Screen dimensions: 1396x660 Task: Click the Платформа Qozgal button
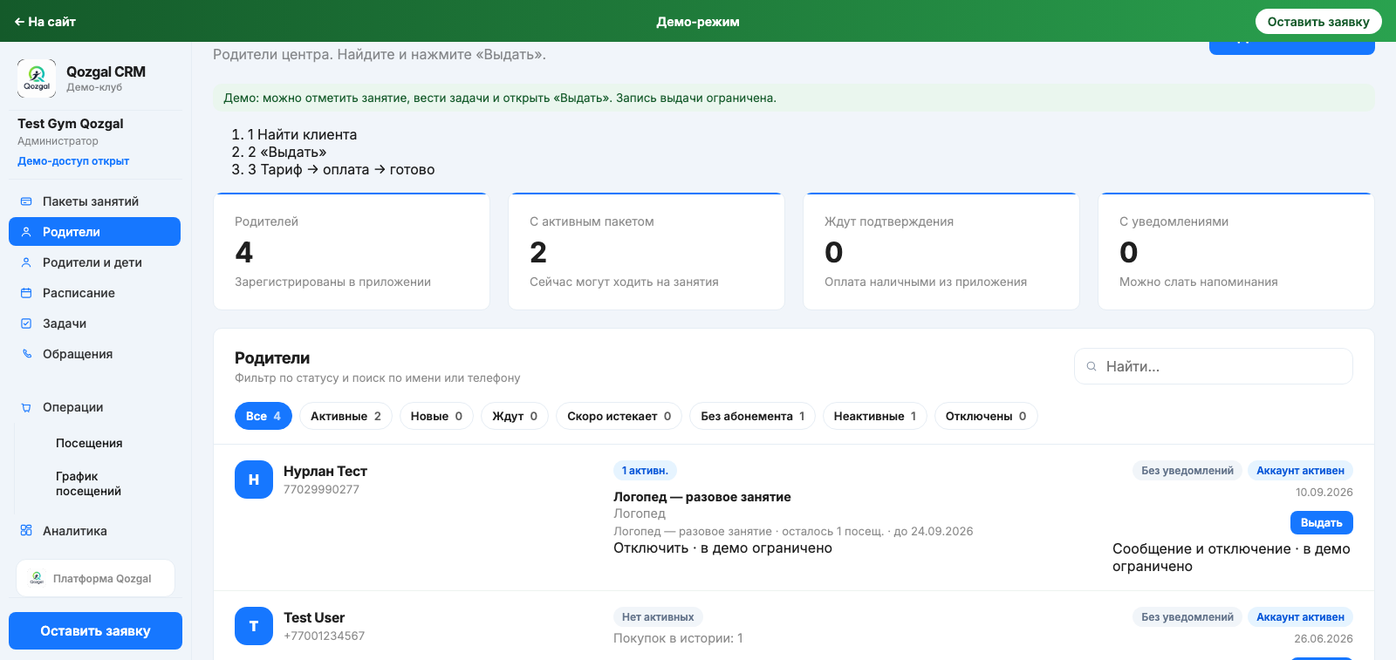tap(95, 578)
